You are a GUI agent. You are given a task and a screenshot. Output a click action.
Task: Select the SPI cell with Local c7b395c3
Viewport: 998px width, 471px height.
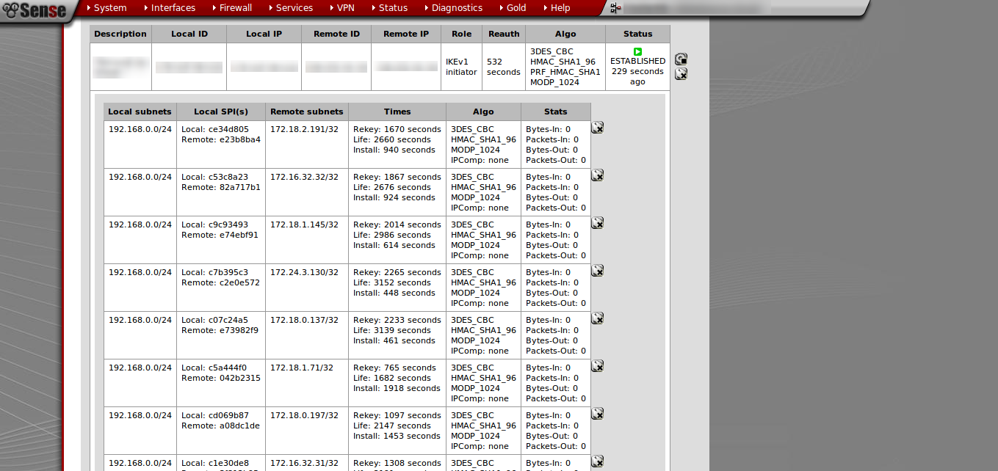pyautogui.click(x=221, y=288)
